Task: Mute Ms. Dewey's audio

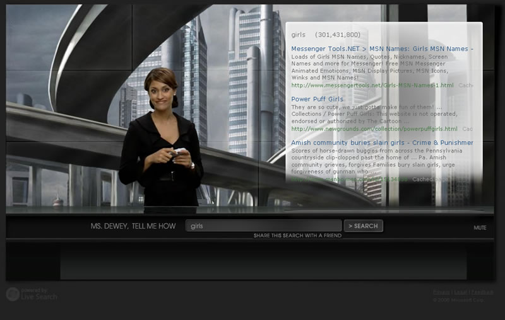Action: (x=480, y=227)
